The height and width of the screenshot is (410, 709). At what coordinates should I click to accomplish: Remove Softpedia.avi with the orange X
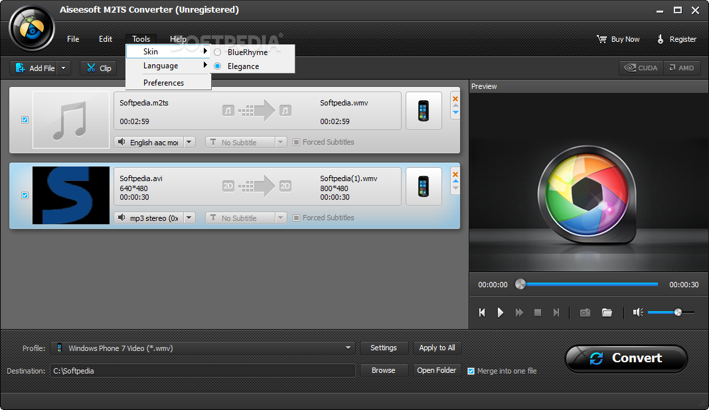[x=455, y=174]
